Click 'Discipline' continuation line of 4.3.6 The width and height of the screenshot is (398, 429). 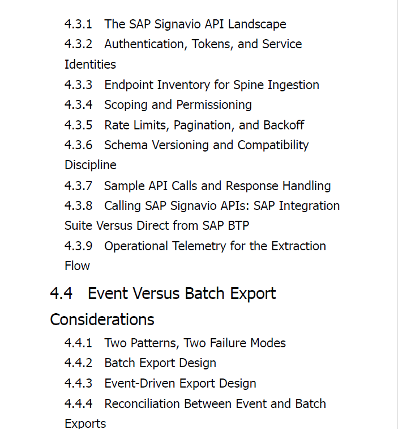coord(91,165)
